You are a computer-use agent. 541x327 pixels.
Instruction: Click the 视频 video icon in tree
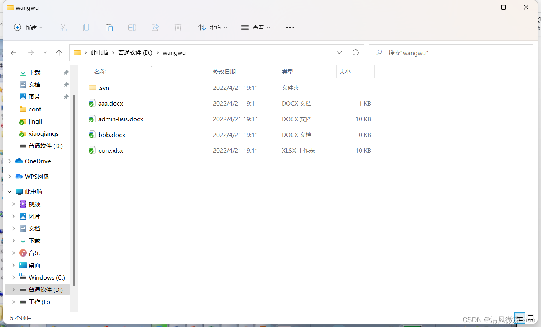coord(23,204)
